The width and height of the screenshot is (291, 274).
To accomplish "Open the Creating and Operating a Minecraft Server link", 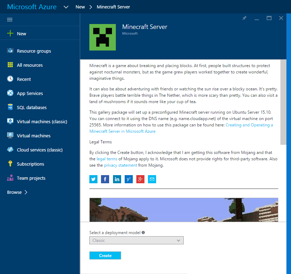I will (181, 128).
